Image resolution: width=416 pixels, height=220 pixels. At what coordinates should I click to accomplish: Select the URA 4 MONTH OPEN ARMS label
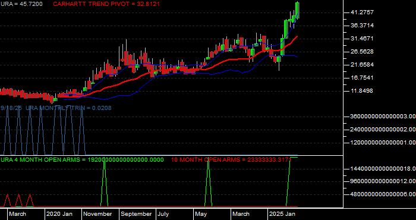(x=82, y=160)
